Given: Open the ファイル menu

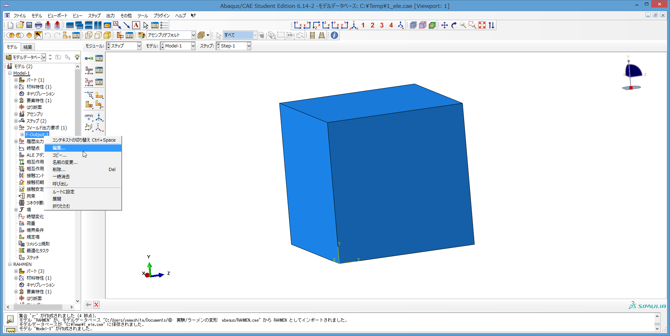Looking at the screenshot, I should pos(19,15).
